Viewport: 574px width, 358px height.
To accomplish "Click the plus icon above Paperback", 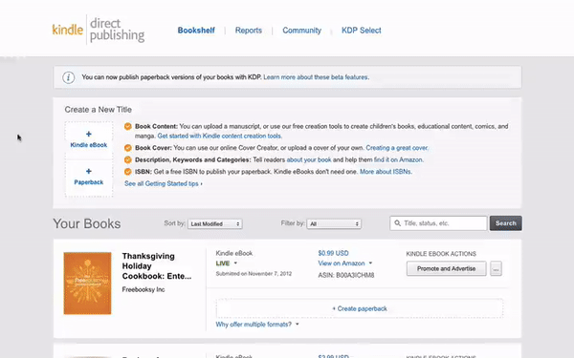I will (x=89, y=171).
